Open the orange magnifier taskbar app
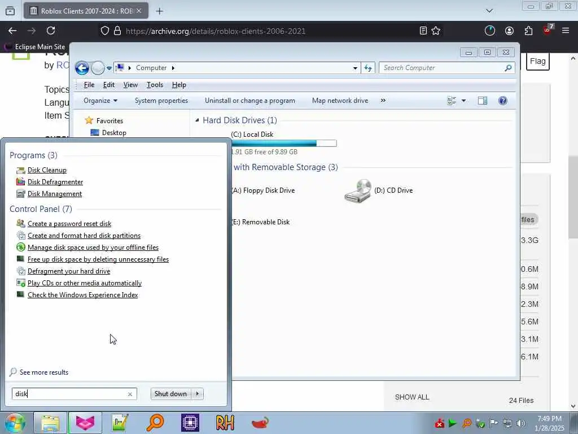The image size is (578, 434). 155,423
